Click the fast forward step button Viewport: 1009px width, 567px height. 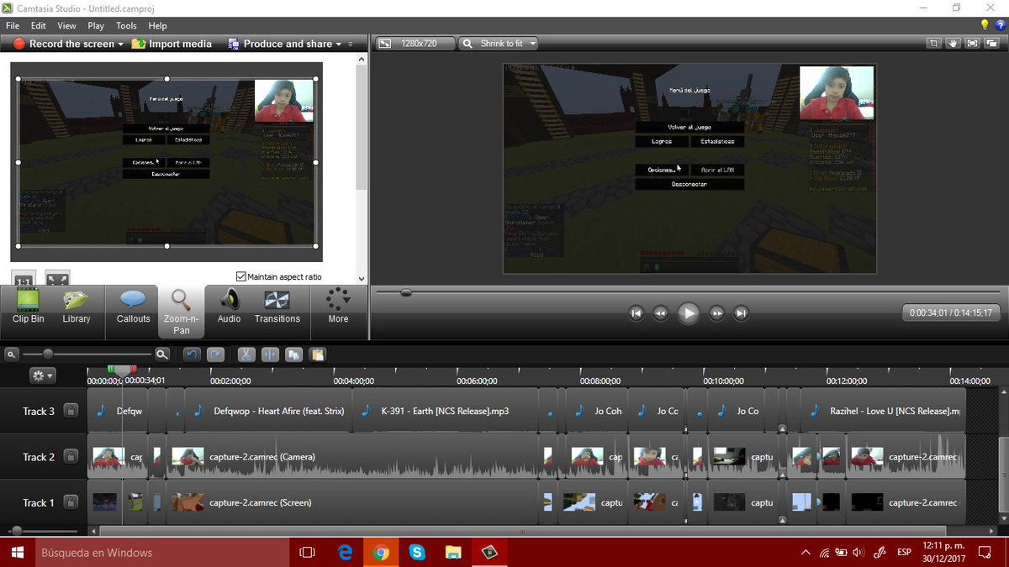pos(716,313)
